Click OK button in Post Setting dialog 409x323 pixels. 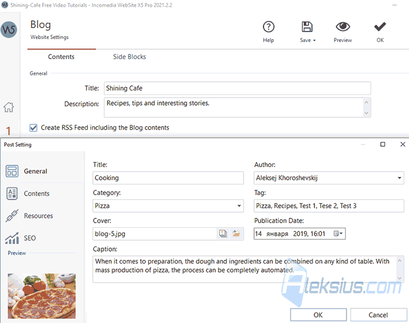(318, 315)
